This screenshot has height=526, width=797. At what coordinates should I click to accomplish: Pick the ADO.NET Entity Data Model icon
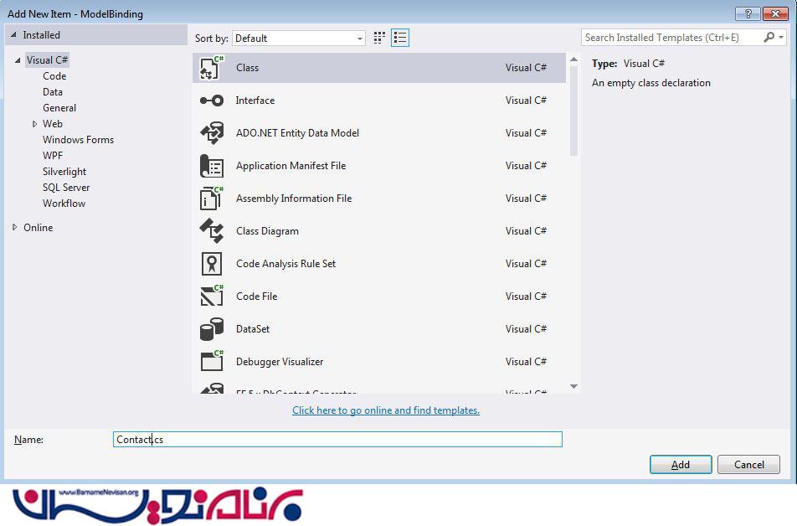[x=212, y=133]
